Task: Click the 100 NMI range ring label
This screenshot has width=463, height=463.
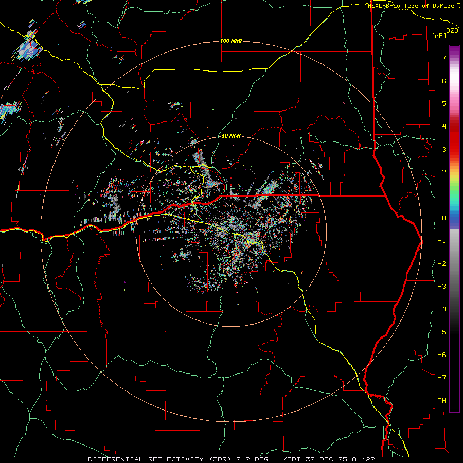Action: click(x=231, y=41)
